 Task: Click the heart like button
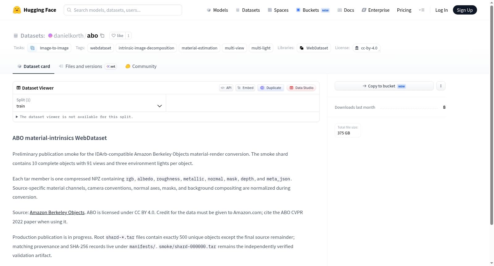[x=117, y=36]
